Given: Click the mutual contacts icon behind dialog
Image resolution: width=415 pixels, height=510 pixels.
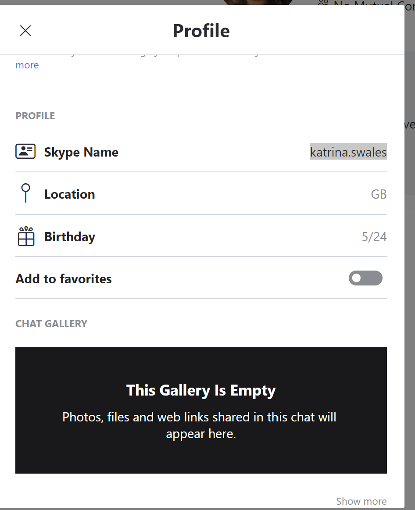Looking at the screenshot, I should pos(323,2).
